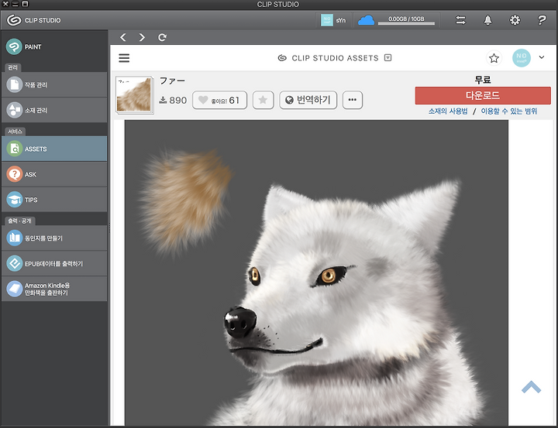Image resolution: width=558 pixels, height=428 pixels.
Task: Open 소재의 사용법 link
Action: [x=448, y=111]
